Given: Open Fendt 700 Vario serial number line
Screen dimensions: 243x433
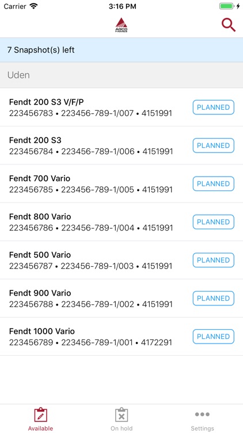Looking at the screenshot, I should point(90,190).
